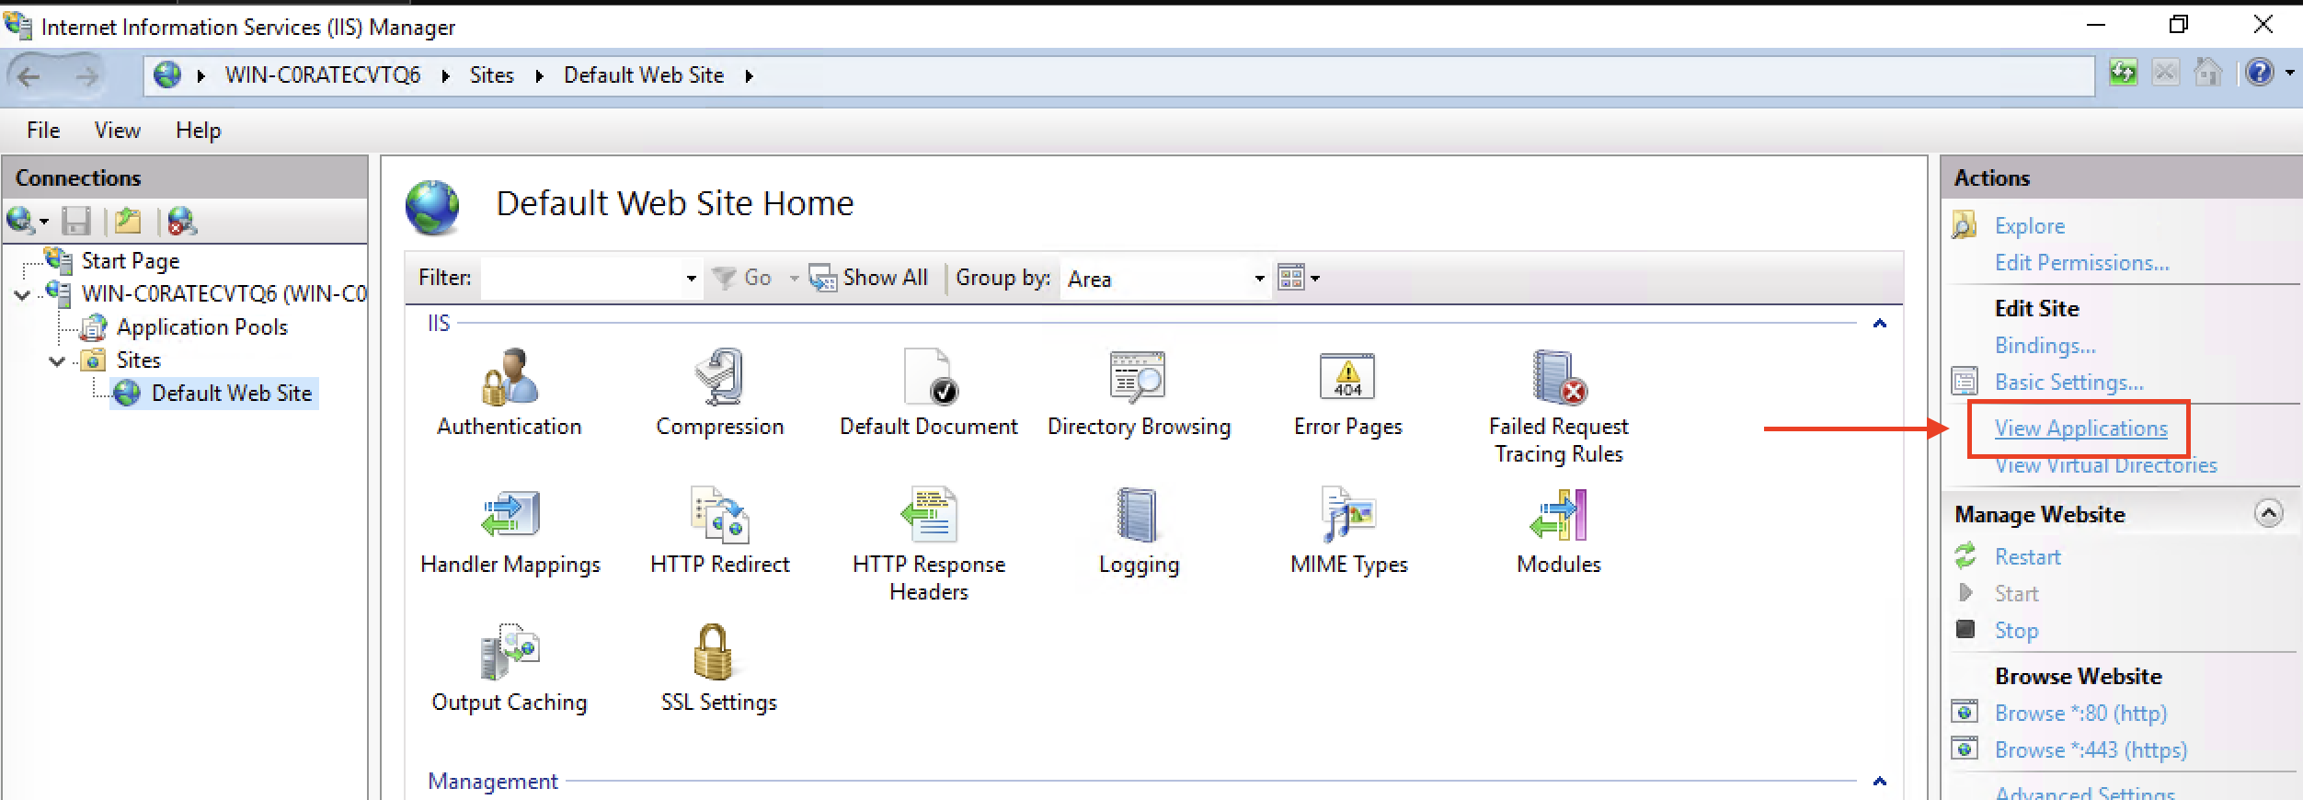This screenshot has height=800, width=2303.
Task: Open the File menu
Action: tap(43, 131)
